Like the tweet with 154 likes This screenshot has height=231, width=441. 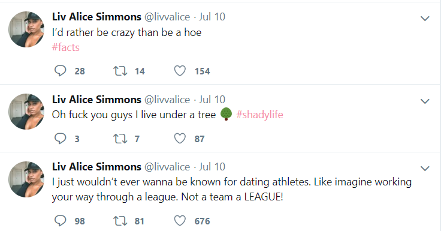pos(180,71)
